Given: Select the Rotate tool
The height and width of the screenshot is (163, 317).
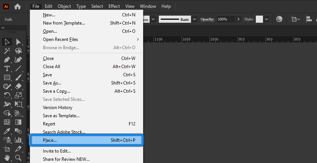Looking at the screenshot, I should 7,95.
